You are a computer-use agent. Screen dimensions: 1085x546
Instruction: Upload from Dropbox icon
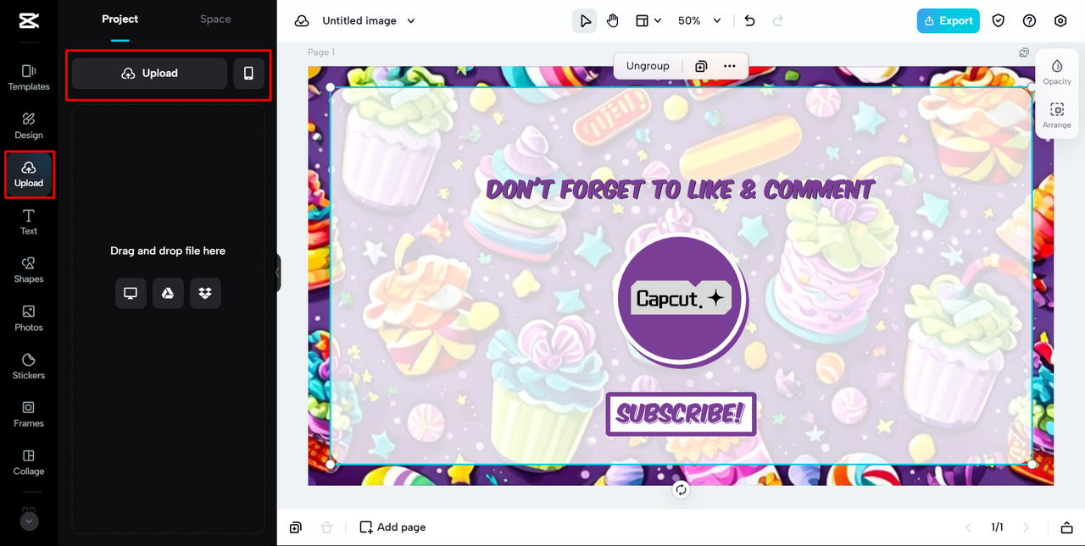[x=205, y=293]
